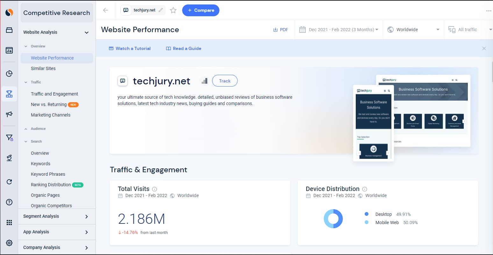Viewport: 493px width, 255px height.
Task: Click the devices icon next to All traffic
Action: point(452,30)
